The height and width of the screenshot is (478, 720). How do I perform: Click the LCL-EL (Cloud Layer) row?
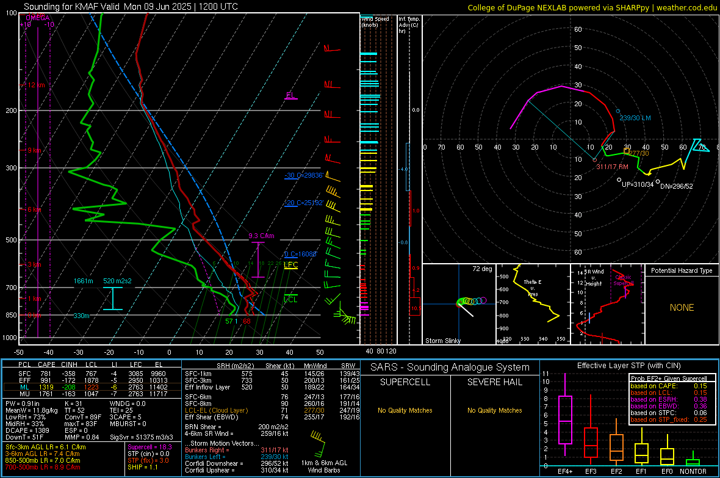272,410
